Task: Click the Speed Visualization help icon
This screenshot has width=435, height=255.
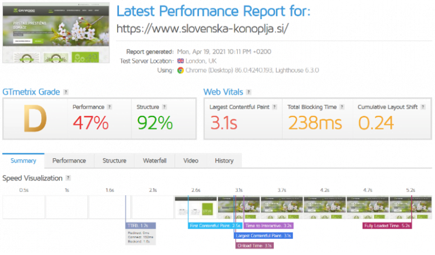Action: [x=68, y=178]
